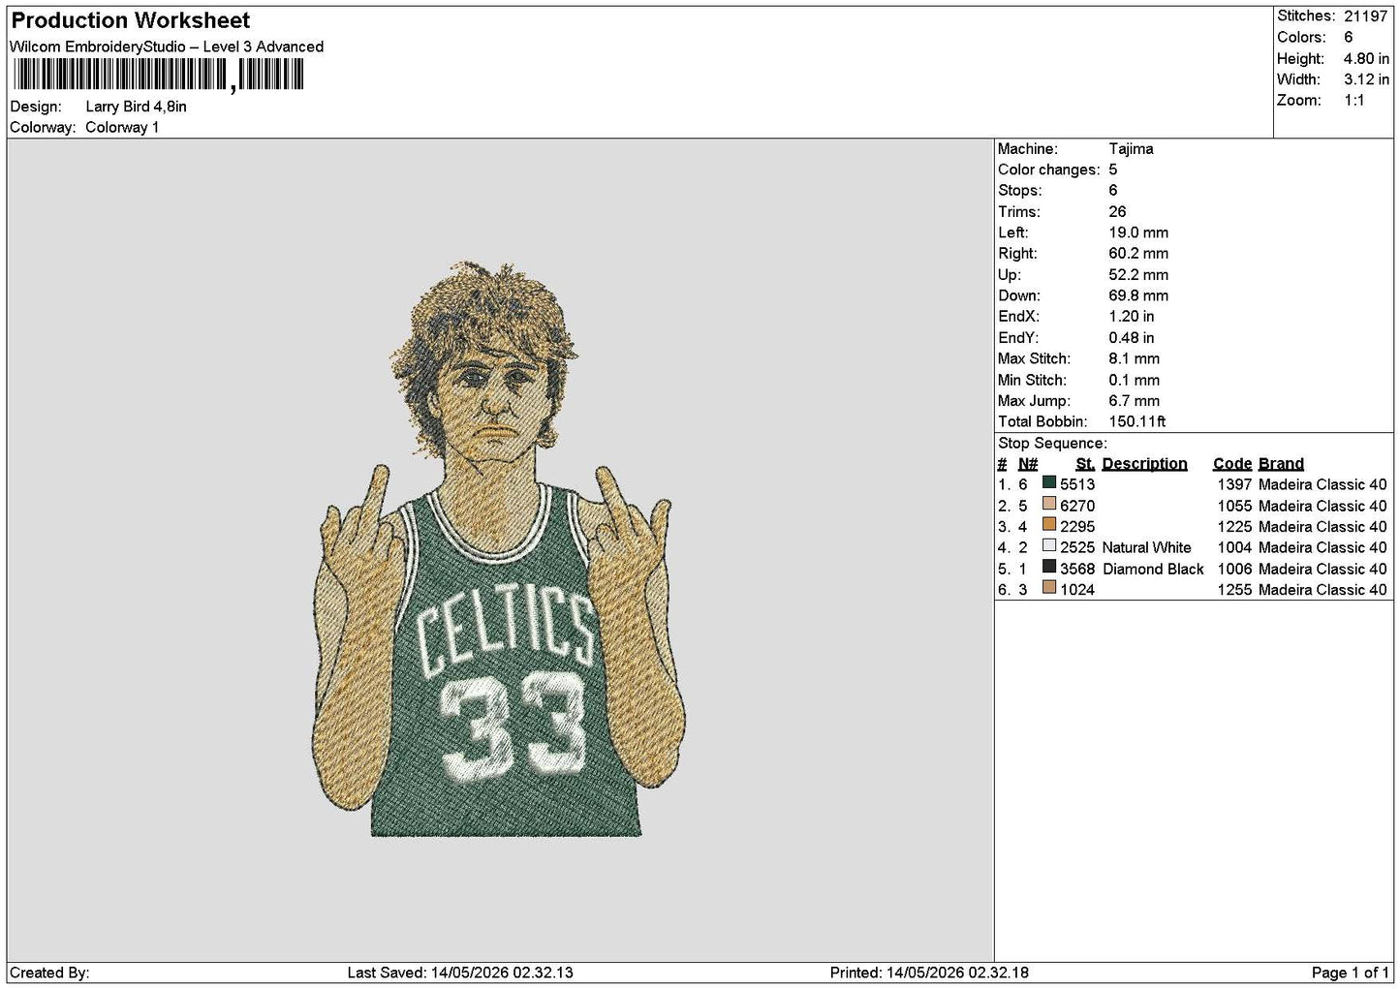Click the EndX value '1.20 in'
The image size is (1400, 989).
(1132, 317)
